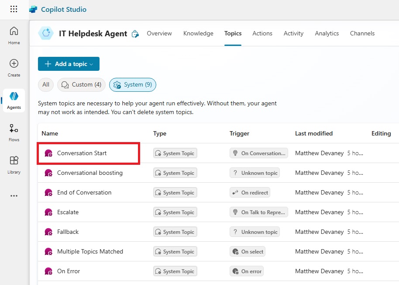The height and width of the screenshot is (285, 399).
Task: Open the Conversation Start topic
Action: 82,153
